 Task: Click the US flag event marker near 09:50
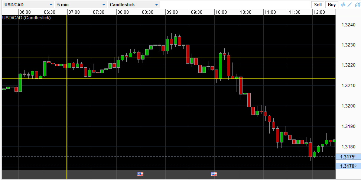click(214, 174)
